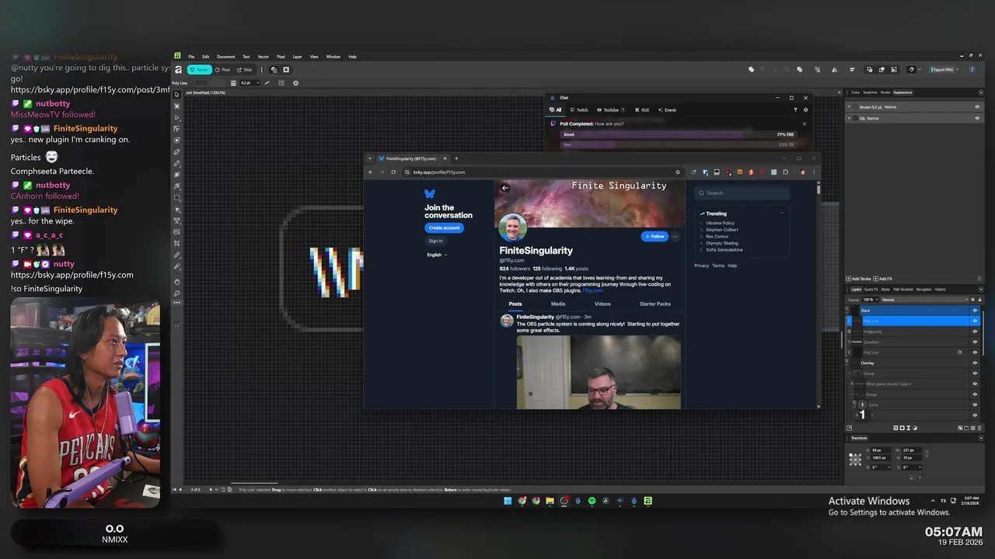Open the Windows Start button
The height and width of the screenshot is (559, 995).
pyautogui.click(x=508, y=501)
